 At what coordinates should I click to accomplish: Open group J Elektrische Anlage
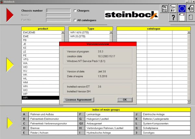point(162,114)
